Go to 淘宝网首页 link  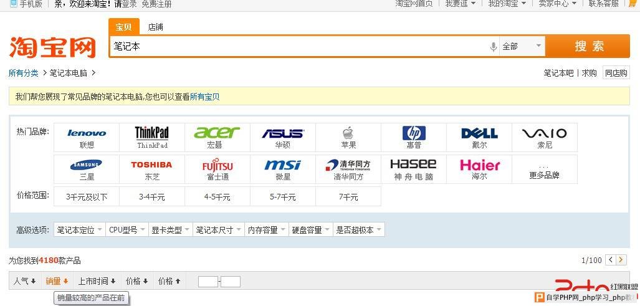pyautogui.click(x=414, y=4)
